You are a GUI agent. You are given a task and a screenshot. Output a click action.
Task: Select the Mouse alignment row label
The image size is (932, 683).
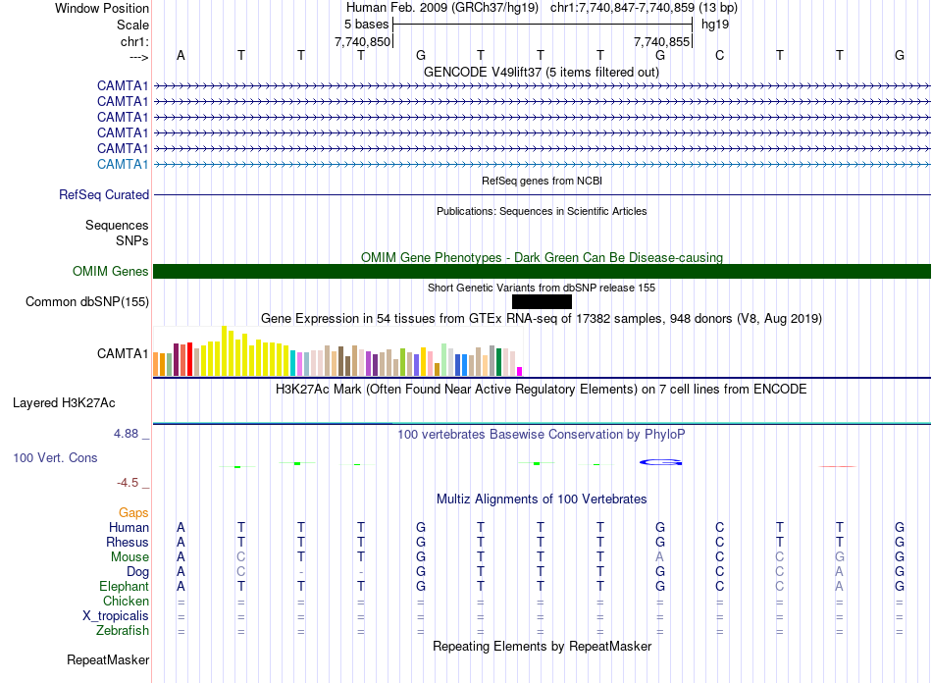point(129,557)
